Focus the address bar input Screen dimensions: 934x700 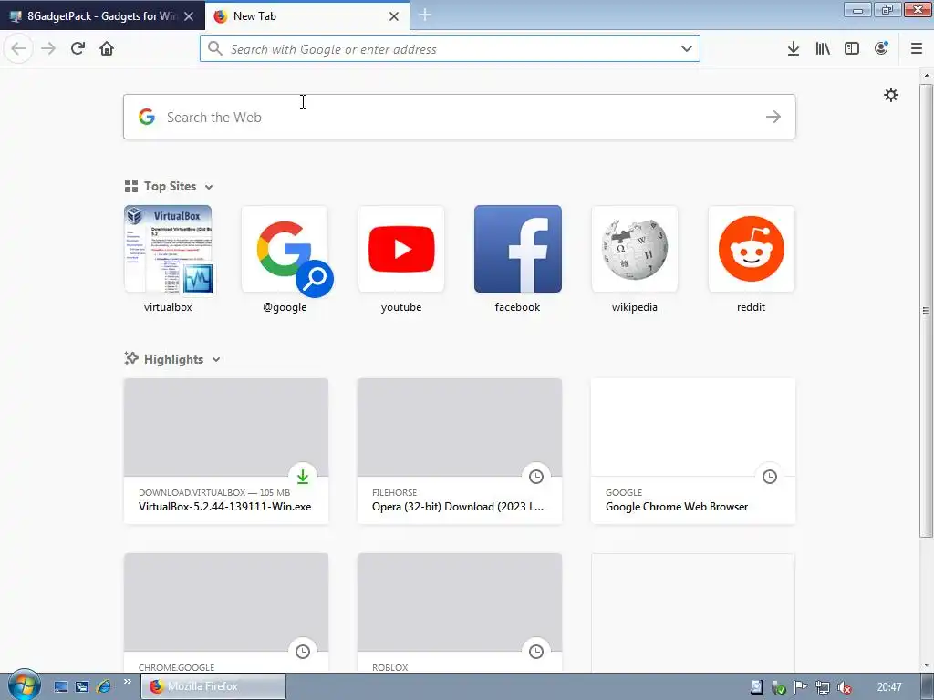(450, 49)
